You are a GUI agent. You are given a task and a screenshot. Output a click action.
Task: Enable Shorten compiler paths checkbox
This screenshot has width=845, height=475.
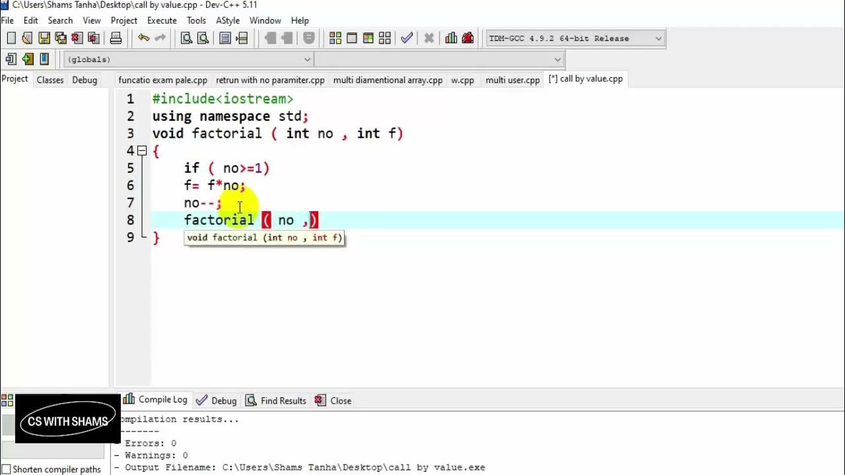[x=7, y=470]
